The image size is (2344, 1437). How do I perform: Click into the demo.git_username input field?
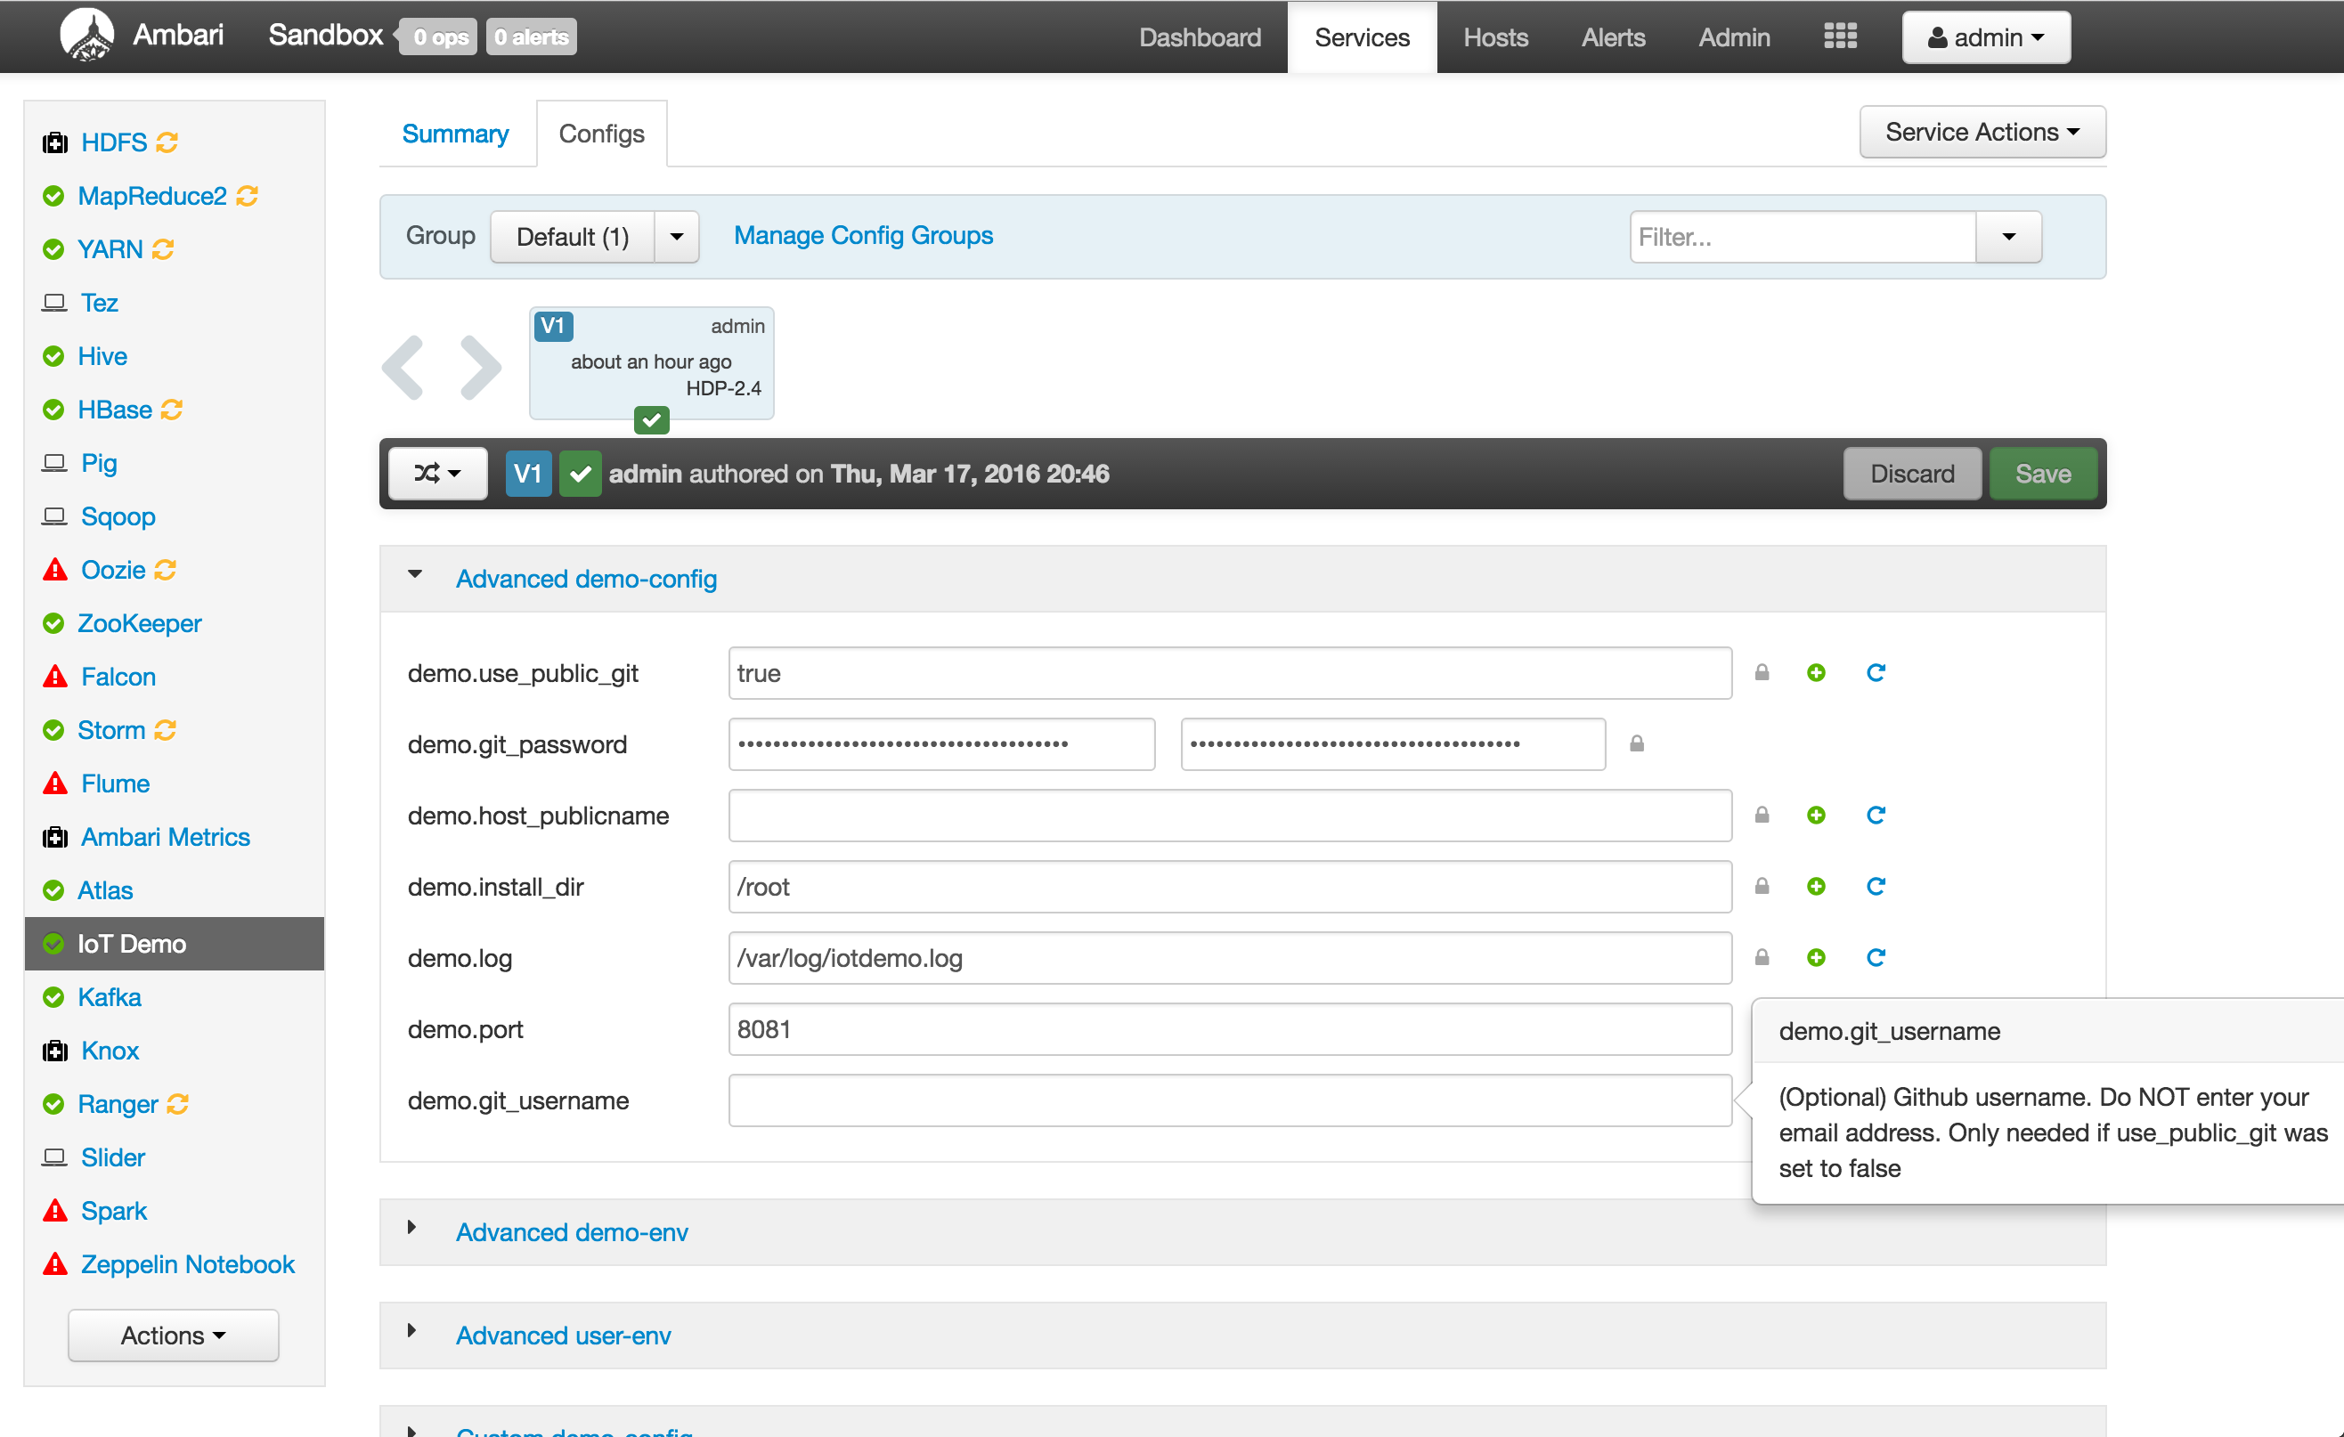[1229, 1100]
